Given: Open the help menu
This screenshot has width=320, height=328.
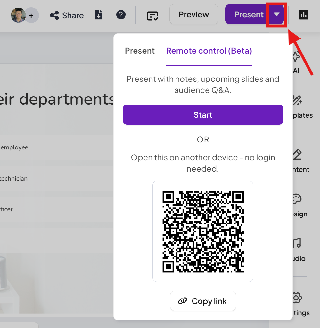Looking at the screenshot, I should 121,14.
